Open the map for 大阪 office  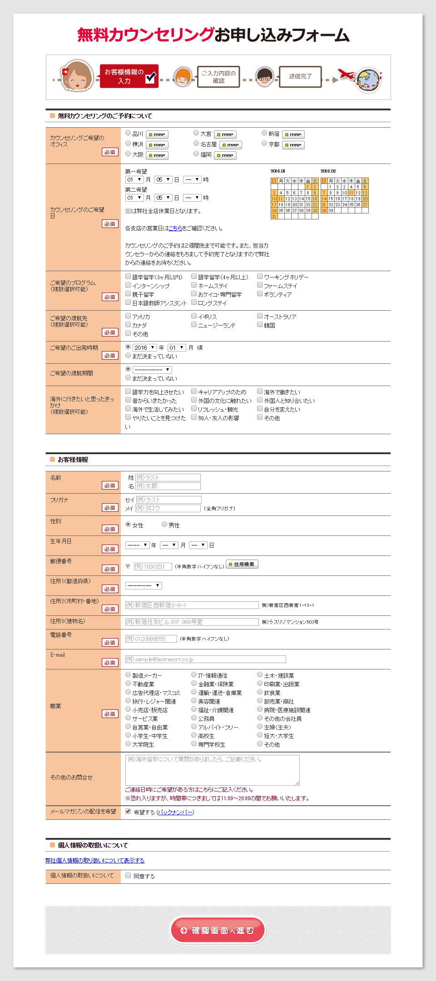[x=157, y=155]
